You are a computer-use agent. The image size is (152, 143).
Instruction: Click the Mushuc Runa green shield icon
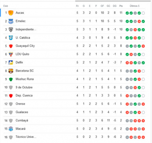tap(11, 79)
